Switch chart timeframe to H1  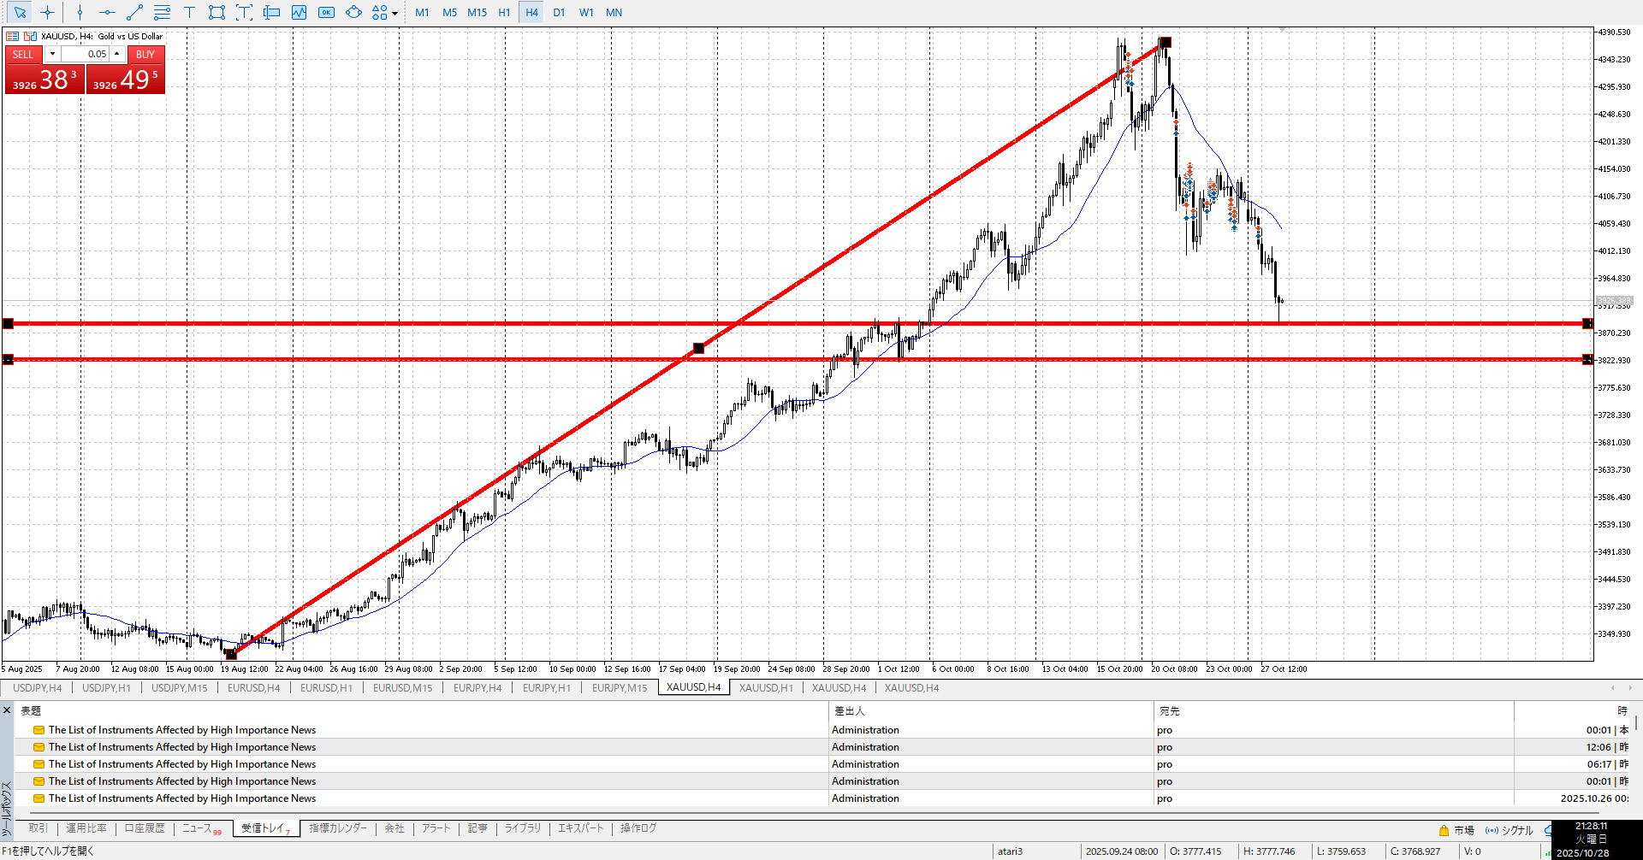[504, 13]
